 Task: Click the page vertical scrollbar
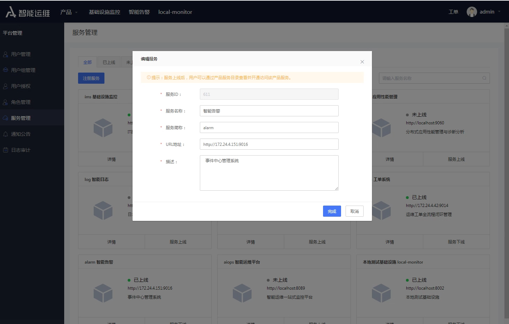click(506, 174)
